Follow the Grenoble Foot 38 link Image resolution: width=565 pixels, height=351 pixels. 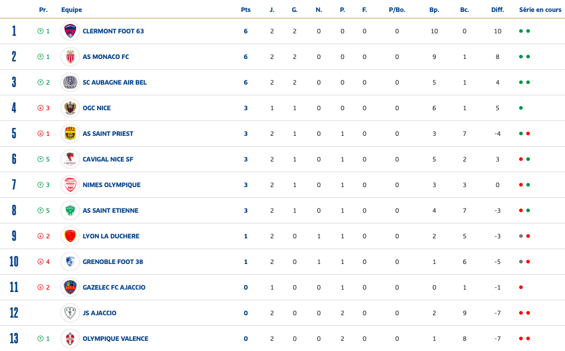tap(113, 262)
